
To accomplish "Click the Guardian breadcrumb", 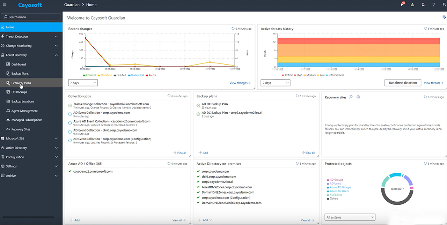I will coord(72,5).
